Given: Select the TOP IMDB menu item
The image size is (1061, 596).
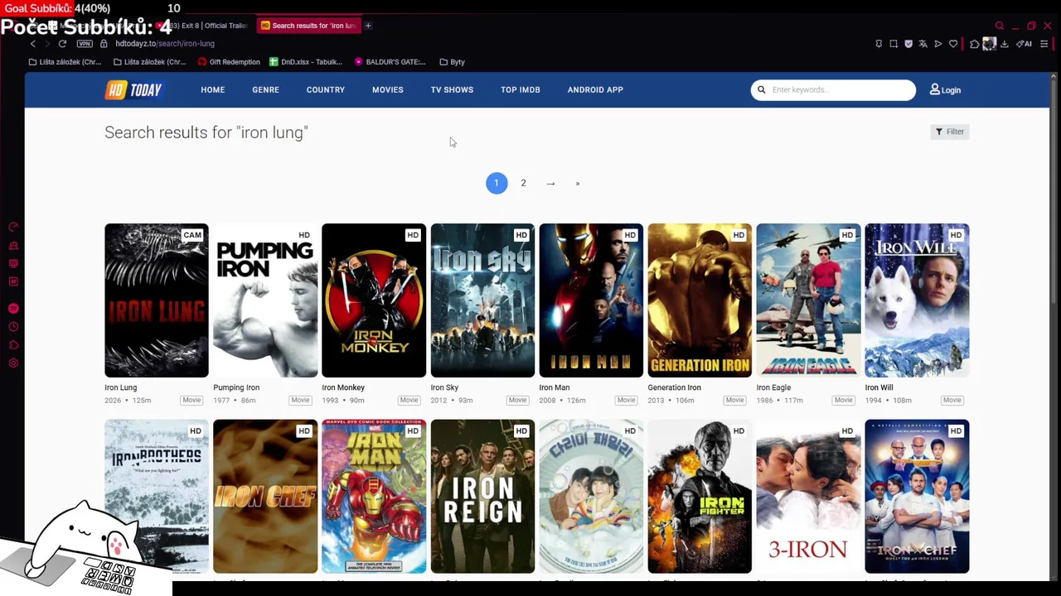Looking at the screenshot, I should tap(520, 89).
